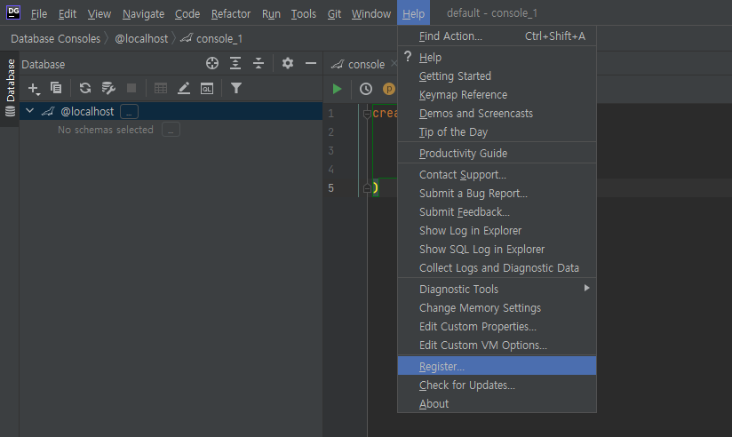Open Database panel settings gear
This screenshot has height=437, width=732.
(x=288, y=63)
